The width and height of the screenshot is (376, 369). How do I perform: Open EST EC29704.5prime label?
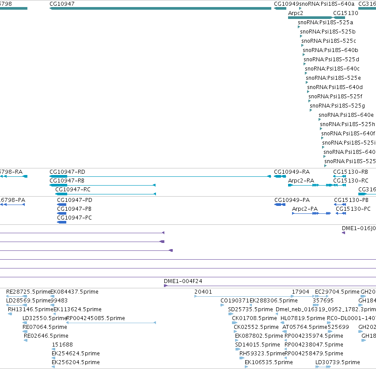[x=337, y=292]
